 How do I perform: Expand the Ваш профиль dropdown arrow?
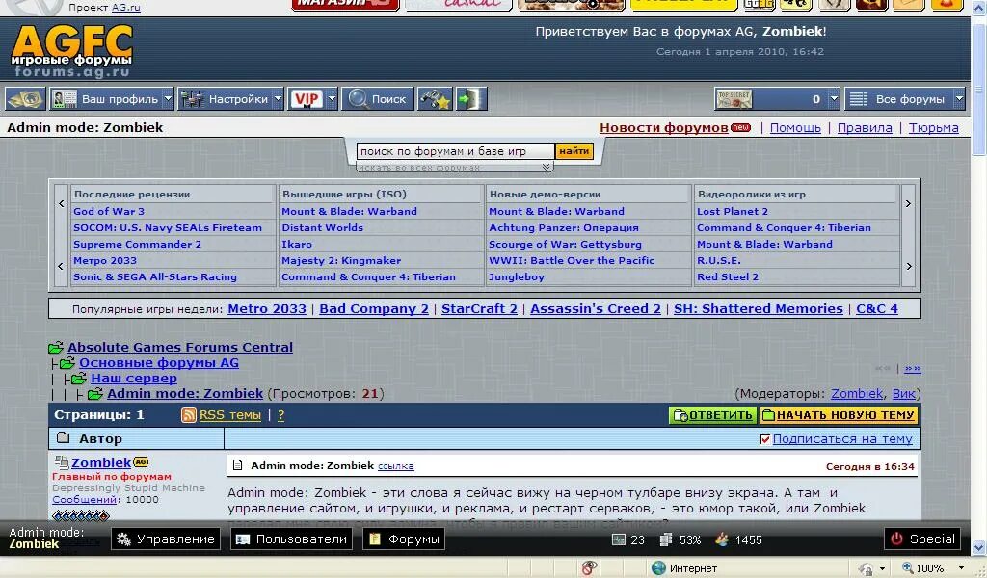[168, 99]
